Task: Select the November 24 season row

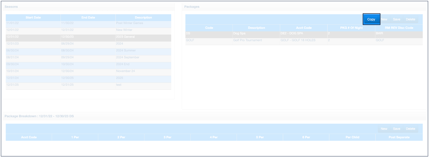Action: 88,71
